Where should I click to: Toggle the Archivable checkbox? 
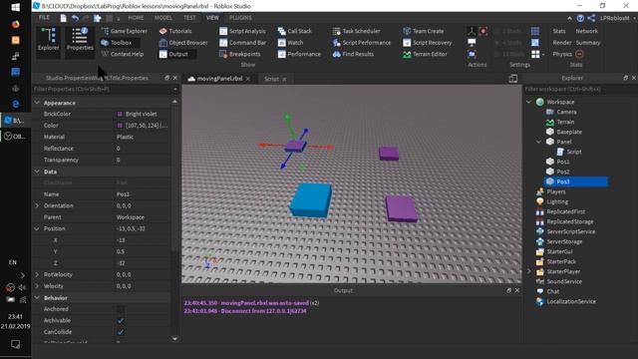point(121,321)
